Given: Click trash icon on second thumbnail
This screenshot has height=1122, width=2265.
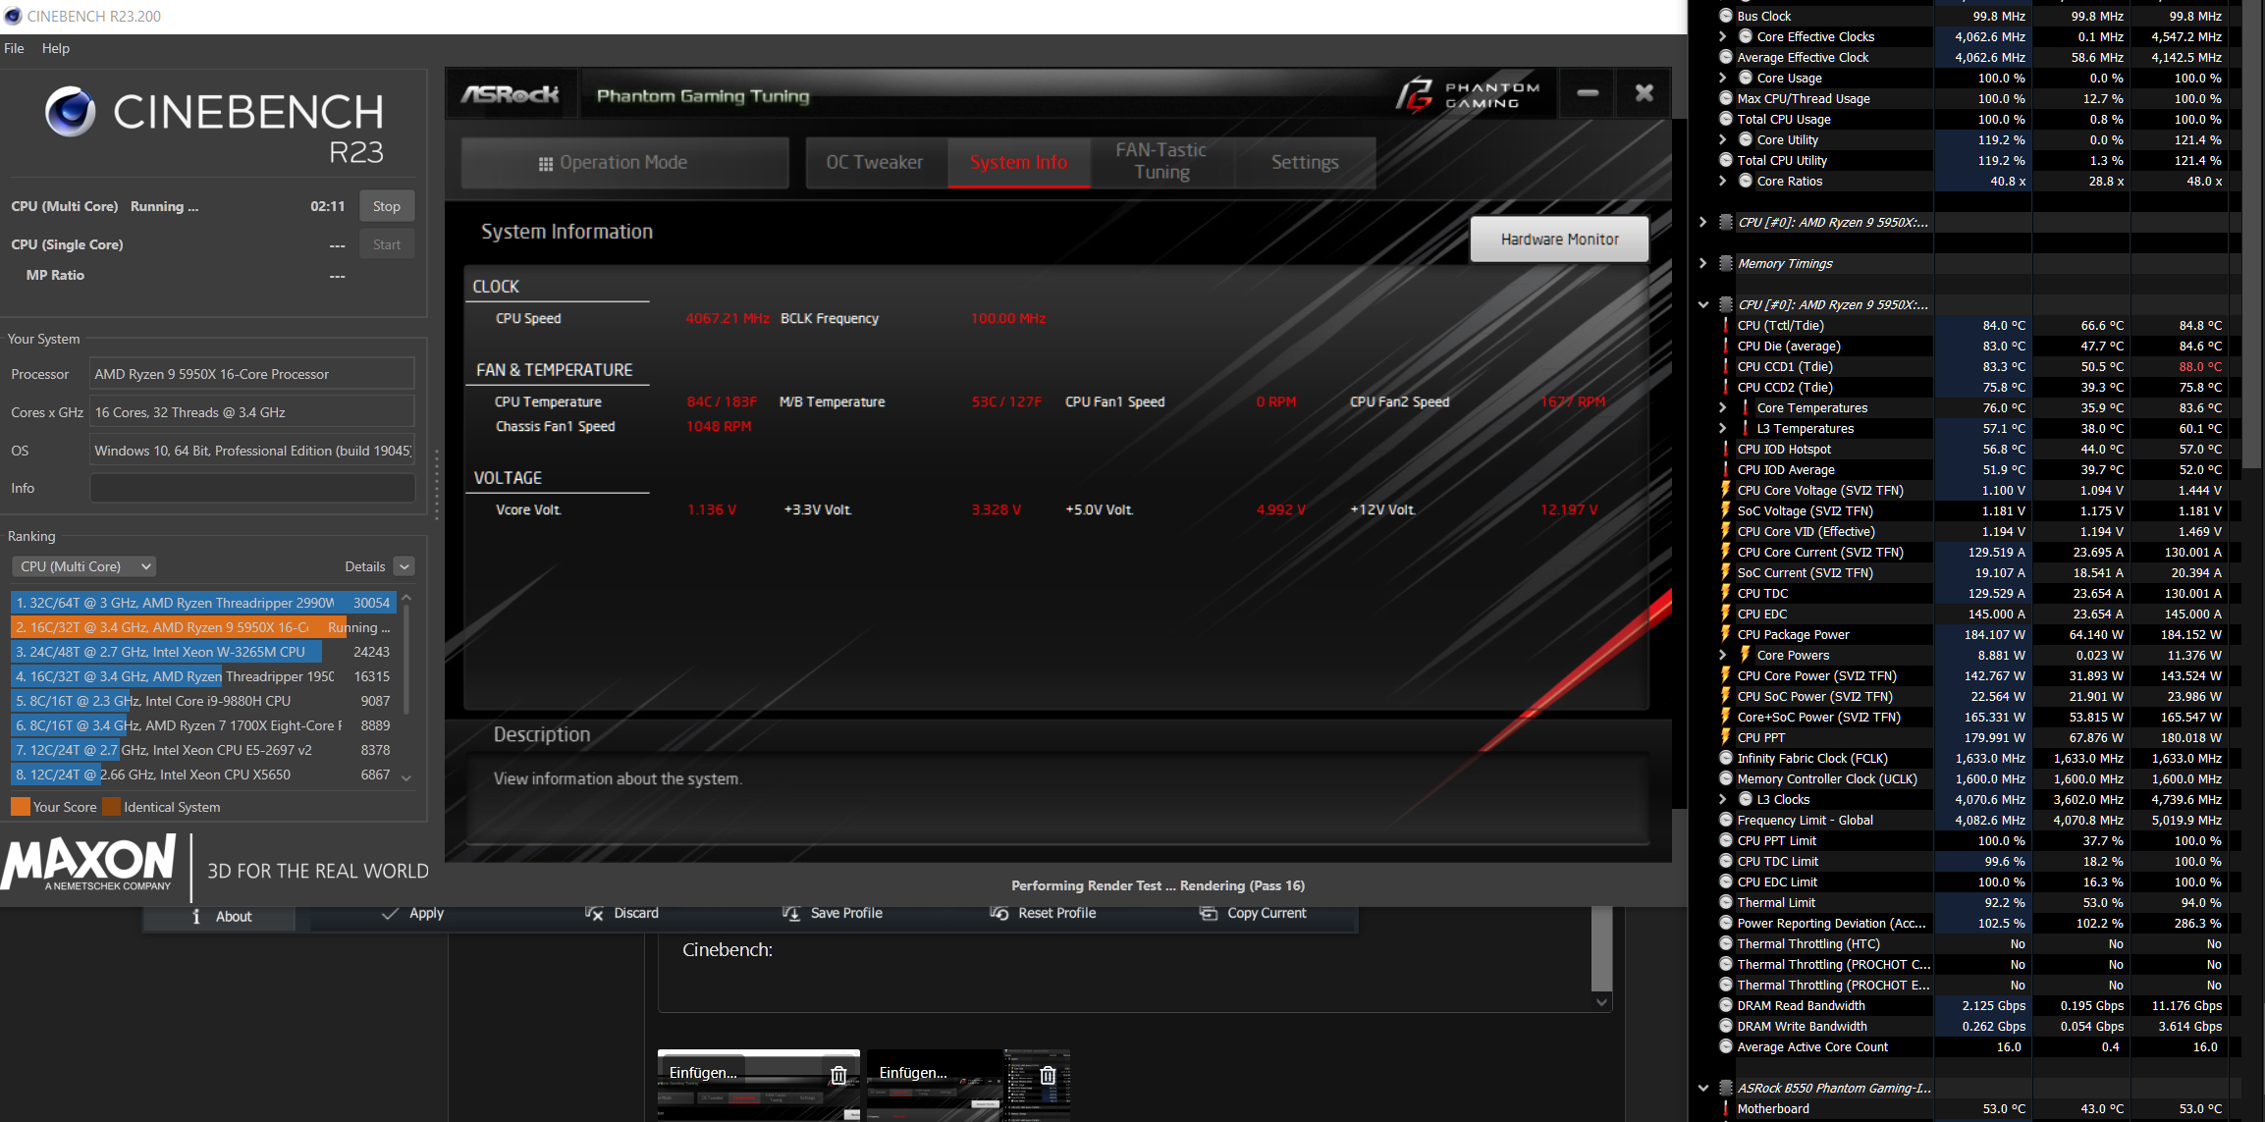Looking at the screenshot, I should 1048,1075.
